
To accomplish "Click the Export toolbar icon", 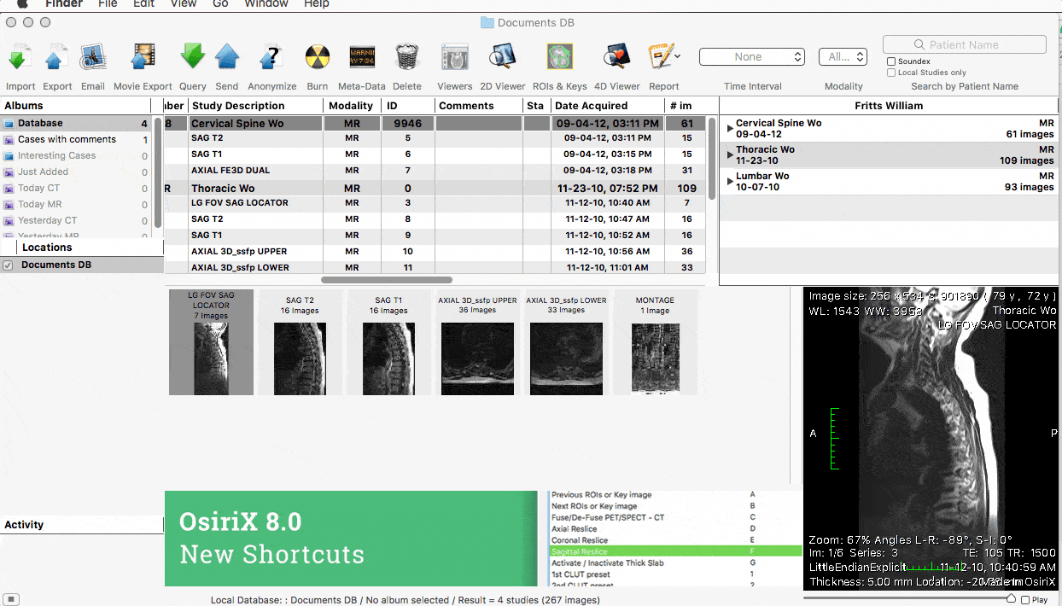I will point(57,57).
